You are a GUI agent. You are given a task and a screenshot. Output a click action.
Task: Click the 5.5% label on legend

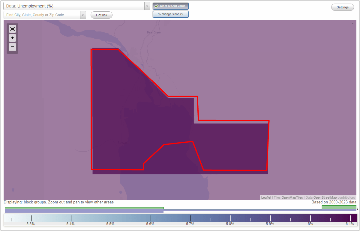coord(110,224)
